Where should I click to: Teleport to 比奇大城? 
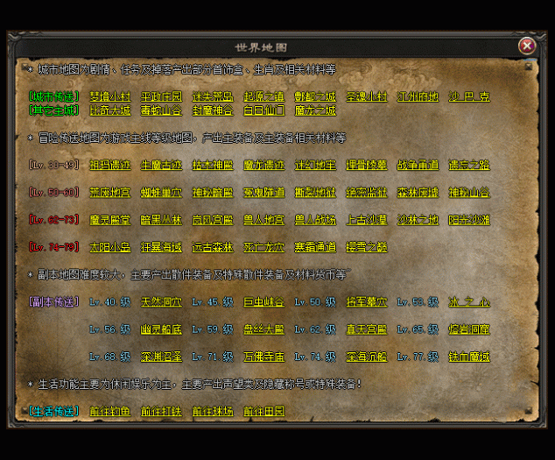click(110, 110)
